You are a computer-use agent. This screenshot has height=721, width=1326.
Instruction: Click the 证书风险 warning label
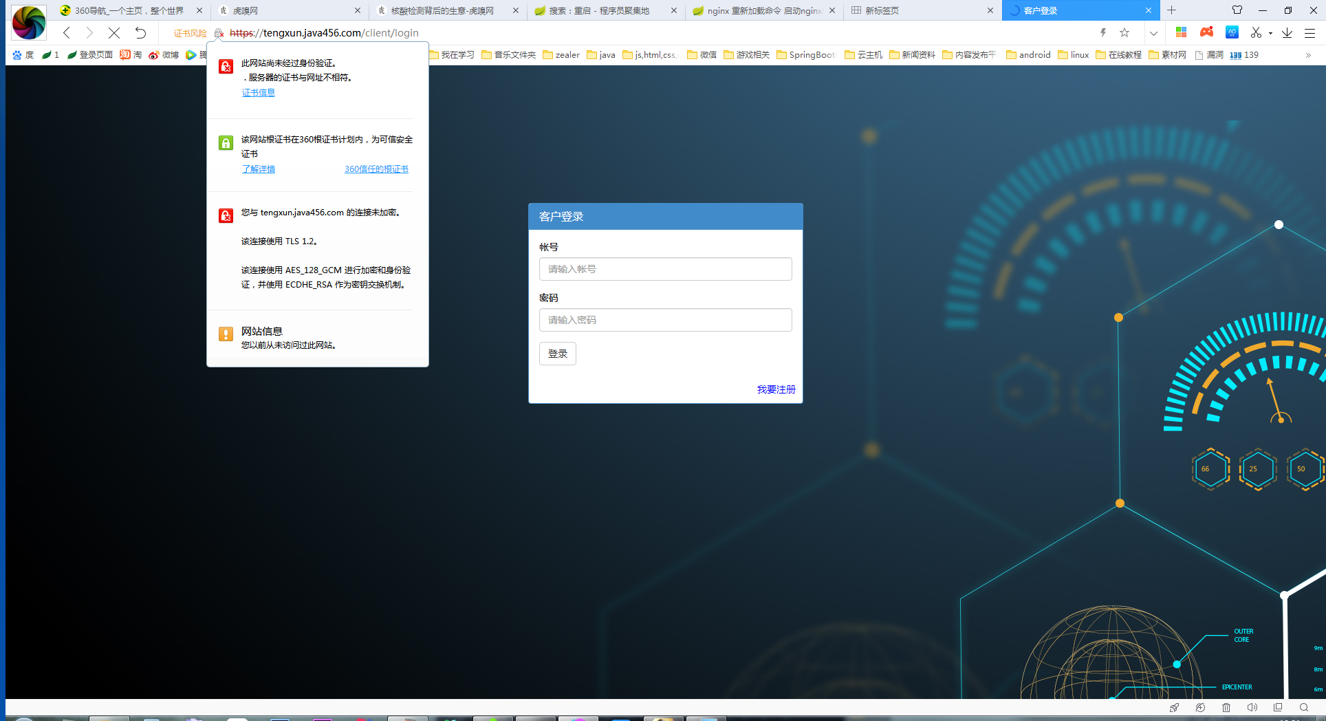[x=190, y=33]
